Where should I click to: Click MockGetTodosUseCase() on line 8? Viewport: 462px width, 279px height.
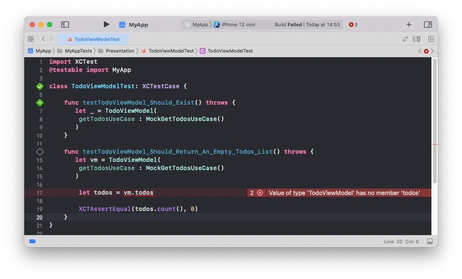click(185, 119)
